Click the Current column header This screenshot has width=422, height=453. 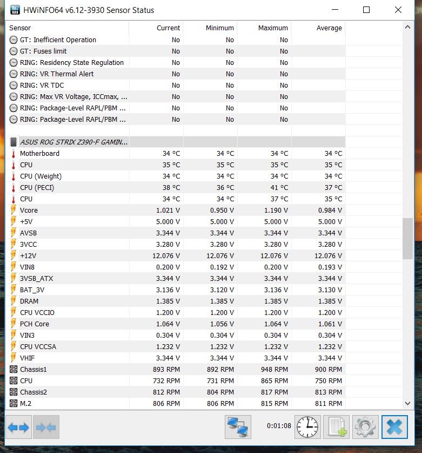tap(156, 28)
